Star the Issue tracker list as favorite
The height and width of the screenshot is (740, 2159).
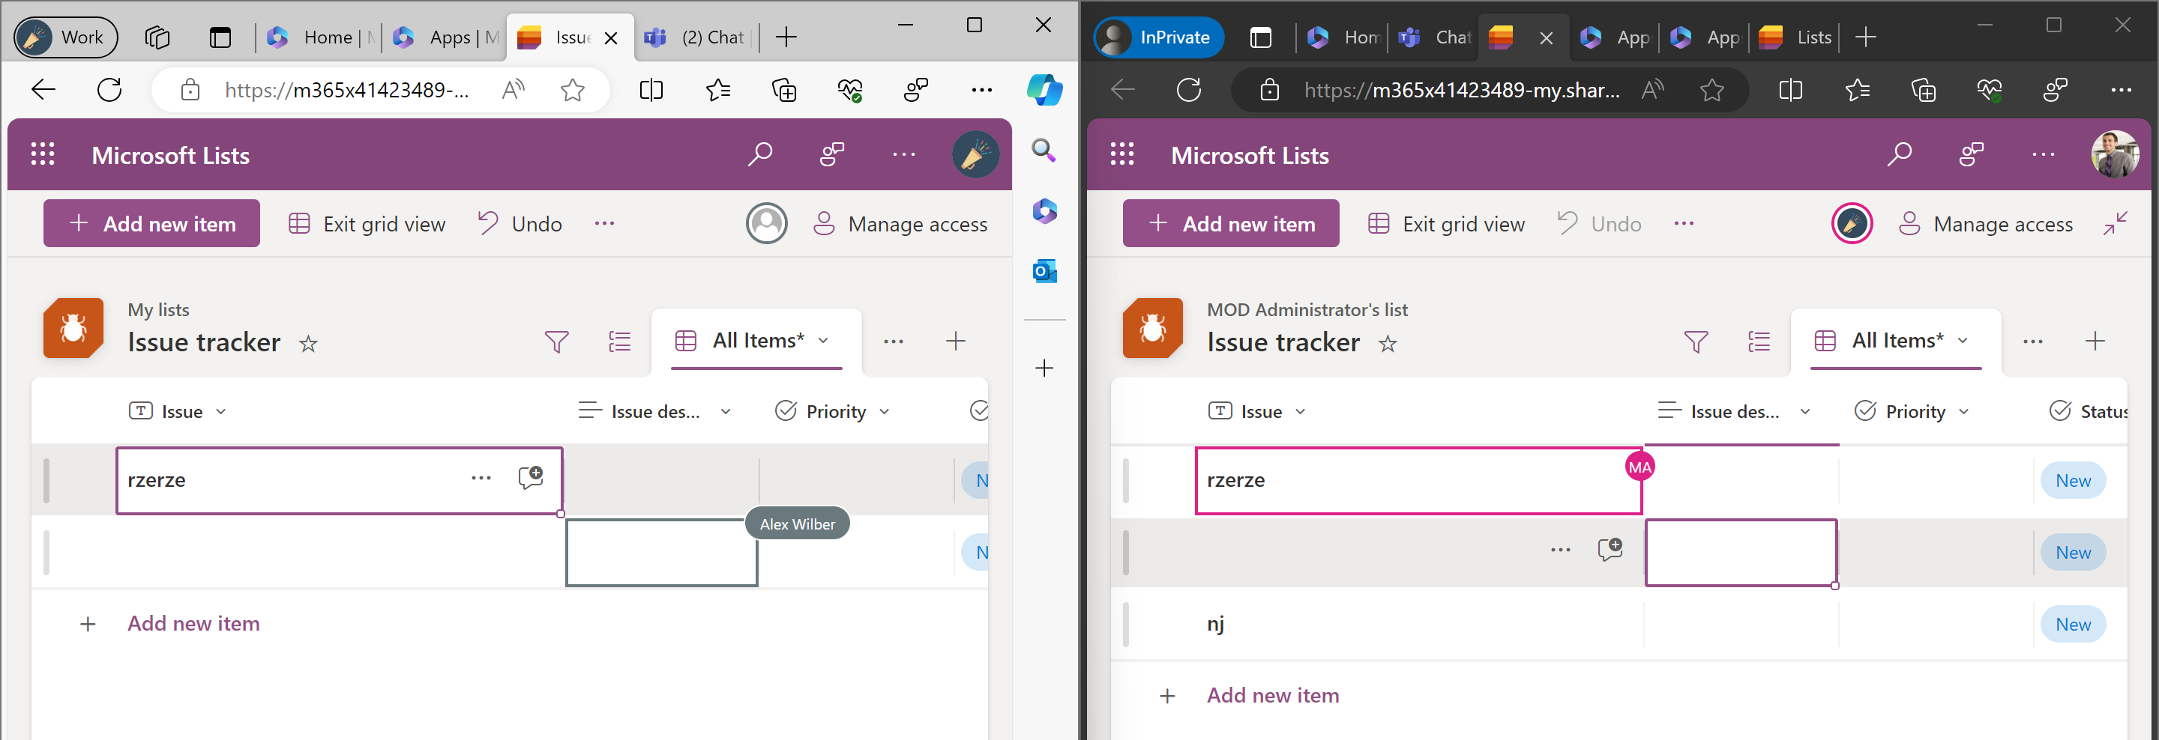click(308, 343)
